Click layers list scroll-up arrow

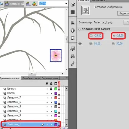pyautogui.click(x=66, y=89)
